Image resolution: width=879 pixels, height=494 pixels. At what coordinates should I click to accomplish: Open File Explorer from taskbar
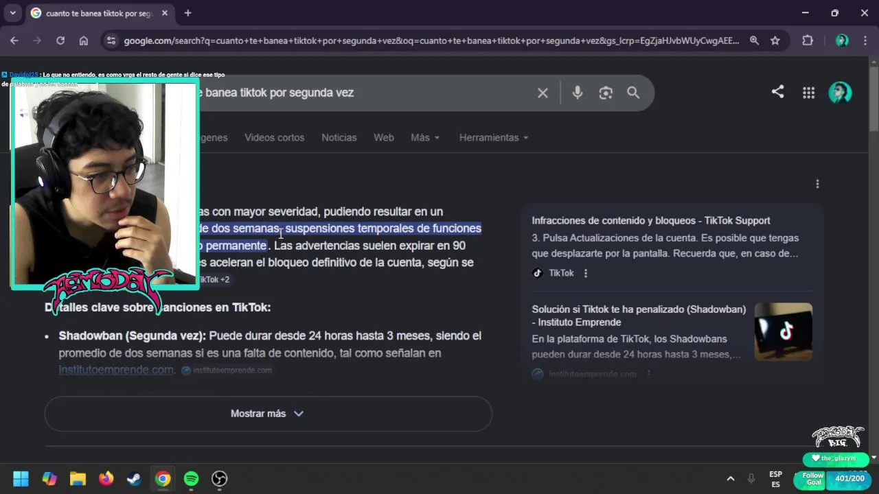click(78, 478)
